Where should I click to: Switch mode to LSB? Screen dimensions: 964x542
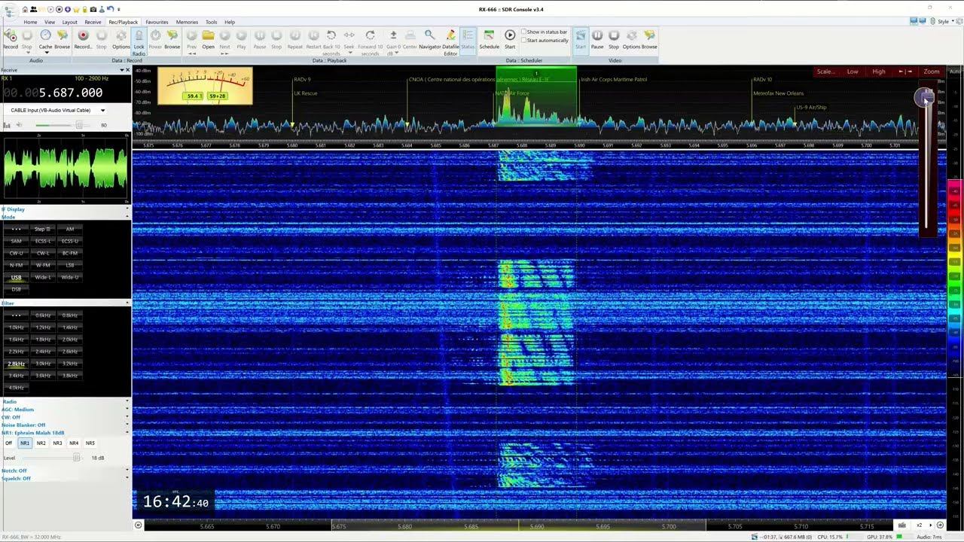[70, 265]
